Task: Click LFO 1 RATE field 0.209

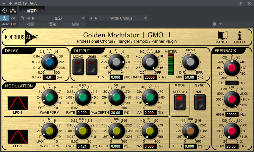Action: (83, 113)
